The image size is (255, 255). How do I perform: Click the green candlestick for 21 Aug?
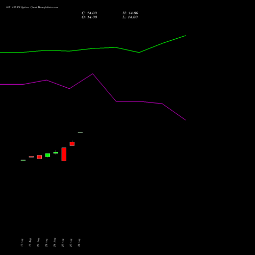click(x=47, y=155)
